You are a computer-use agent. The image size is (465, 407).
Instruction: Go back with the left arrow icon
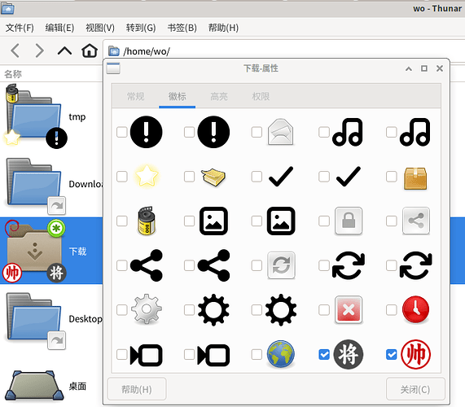pyautogui.click(x=15, y=50)
